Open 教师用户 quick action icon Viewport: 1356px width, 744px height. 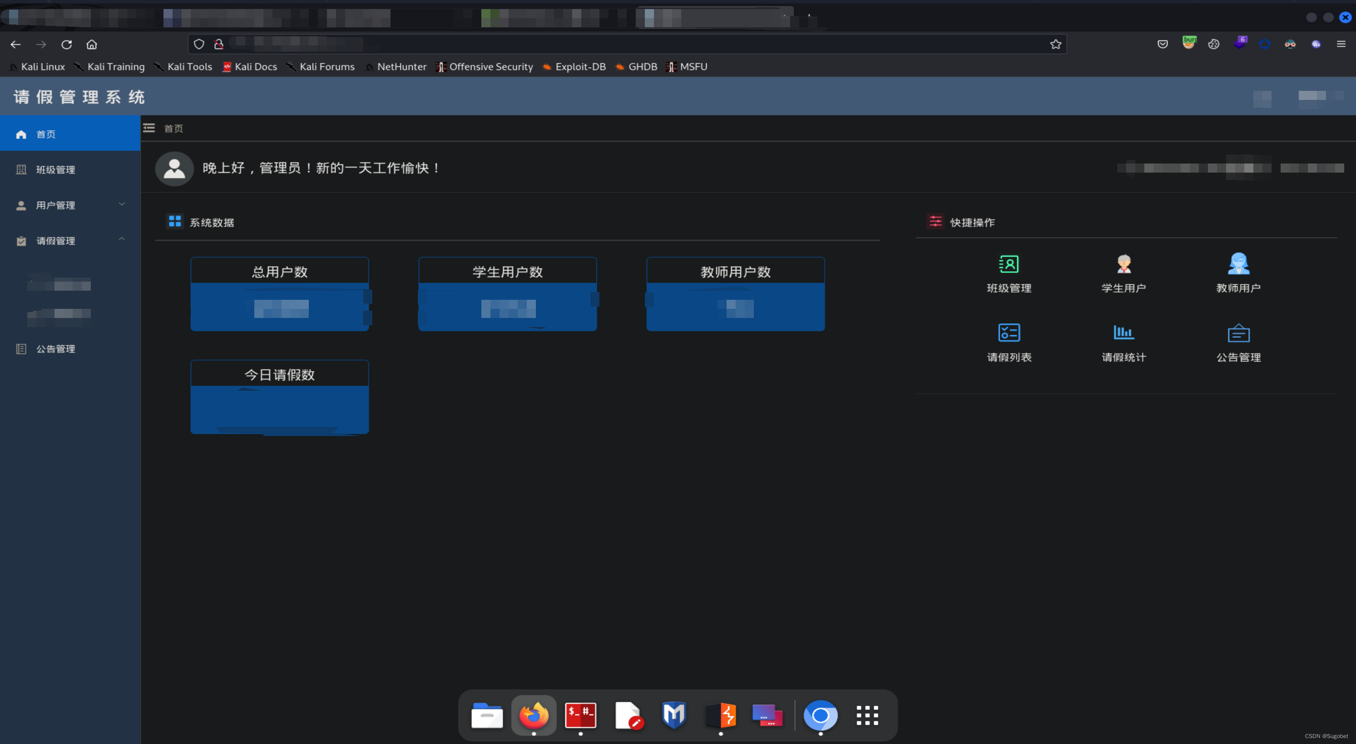[1238, 264]
